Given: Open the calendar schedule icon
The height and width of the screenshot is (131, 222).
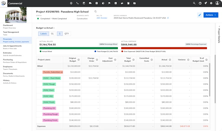Looking at the screenshot, I should pyautogui.click(x=84, y=3).
